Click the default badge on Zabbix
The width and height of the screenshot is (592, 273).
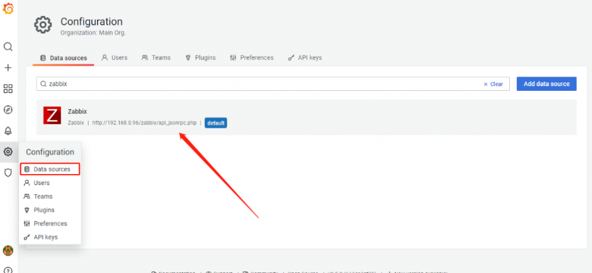[x=216, y=123]
